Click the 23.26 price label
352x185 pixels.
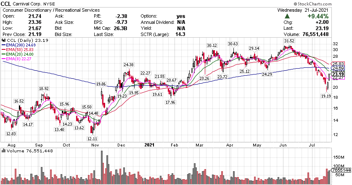point(204,78)
